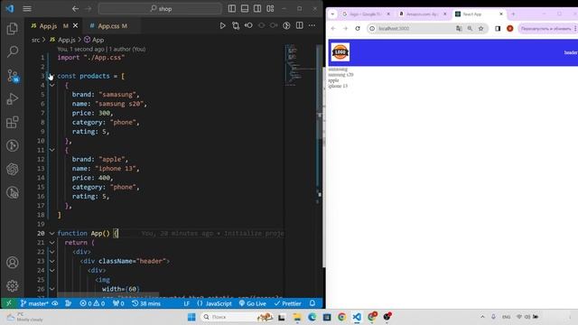This screenshot has width=578, height=325.
Task: Click the circular arrow icon before split editor
Action: tap(286, 25)
